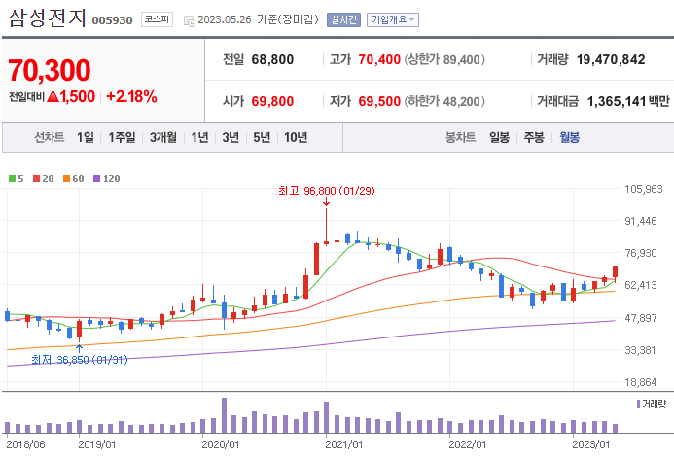The image size is (674, 461).
Task: Click the 실시간 button
Action: coord(343,19)
